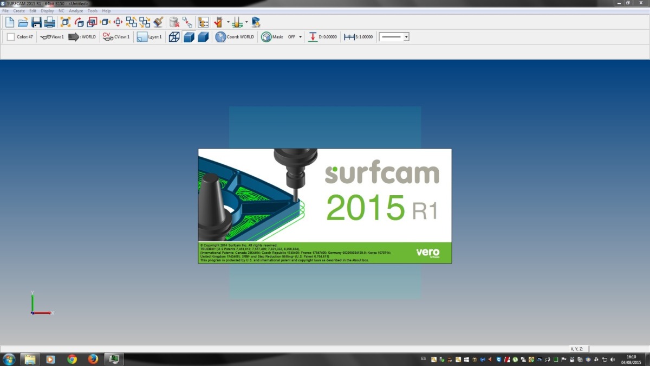Open the Edit menu
The width and height of the screenshot is (650, 366).
[33, 11]
